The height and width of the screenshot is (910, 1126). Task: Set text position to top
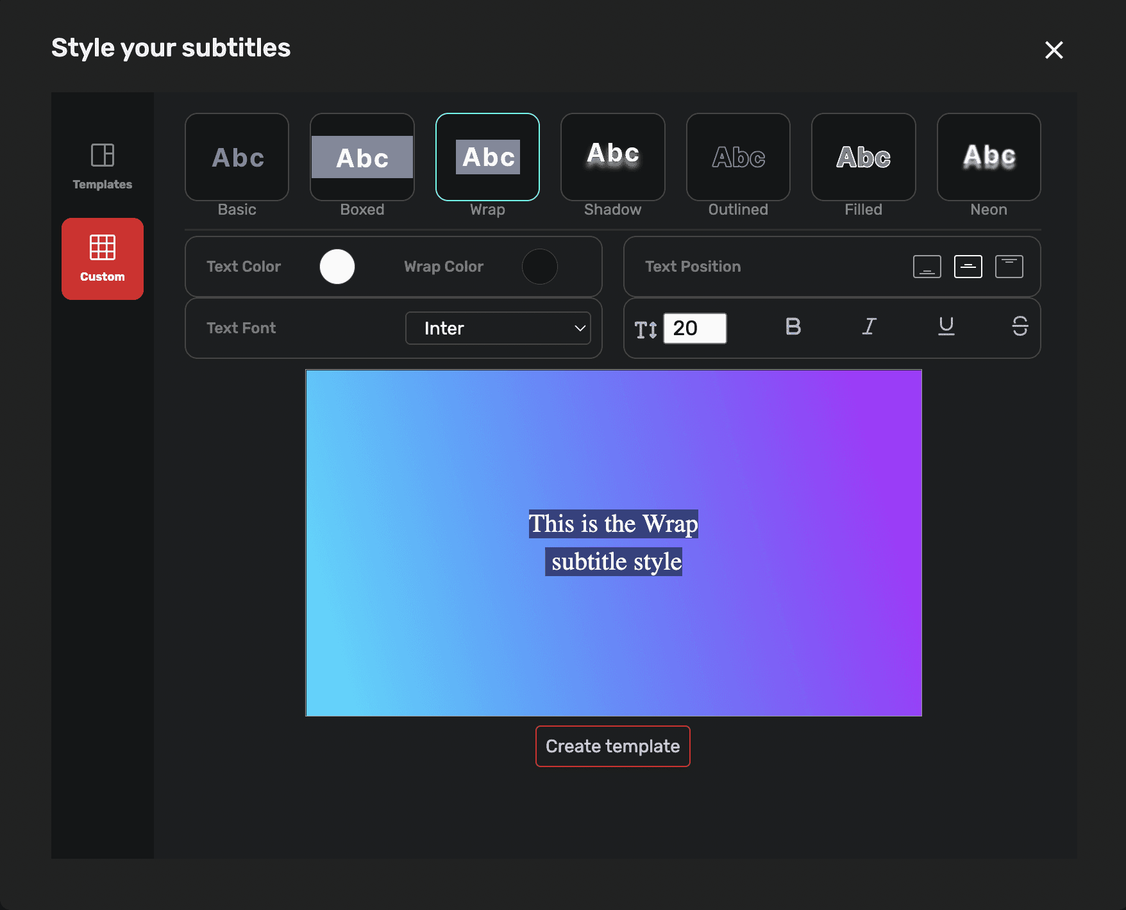1009,267
